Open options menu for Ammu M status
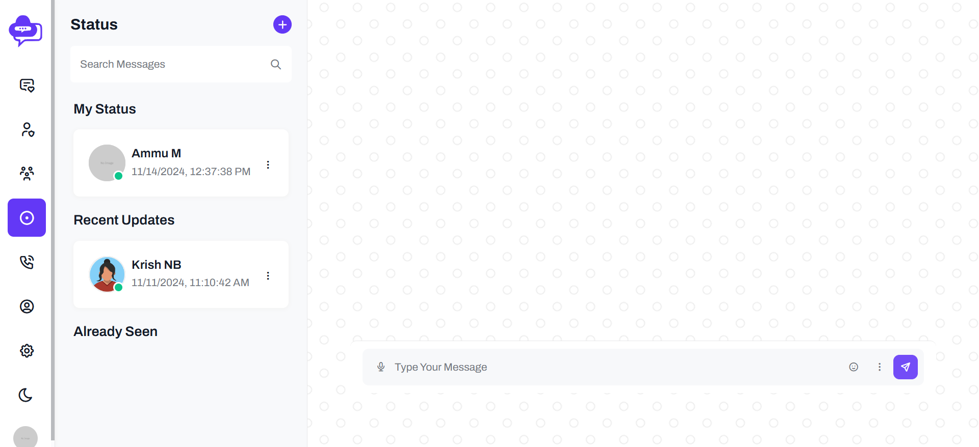The width and height of the screenshot is (979, 447). click(268, 165)
